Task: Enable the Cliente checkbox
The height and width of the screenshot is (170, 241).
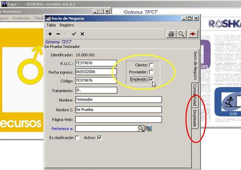Action: (x=151, y=65)
